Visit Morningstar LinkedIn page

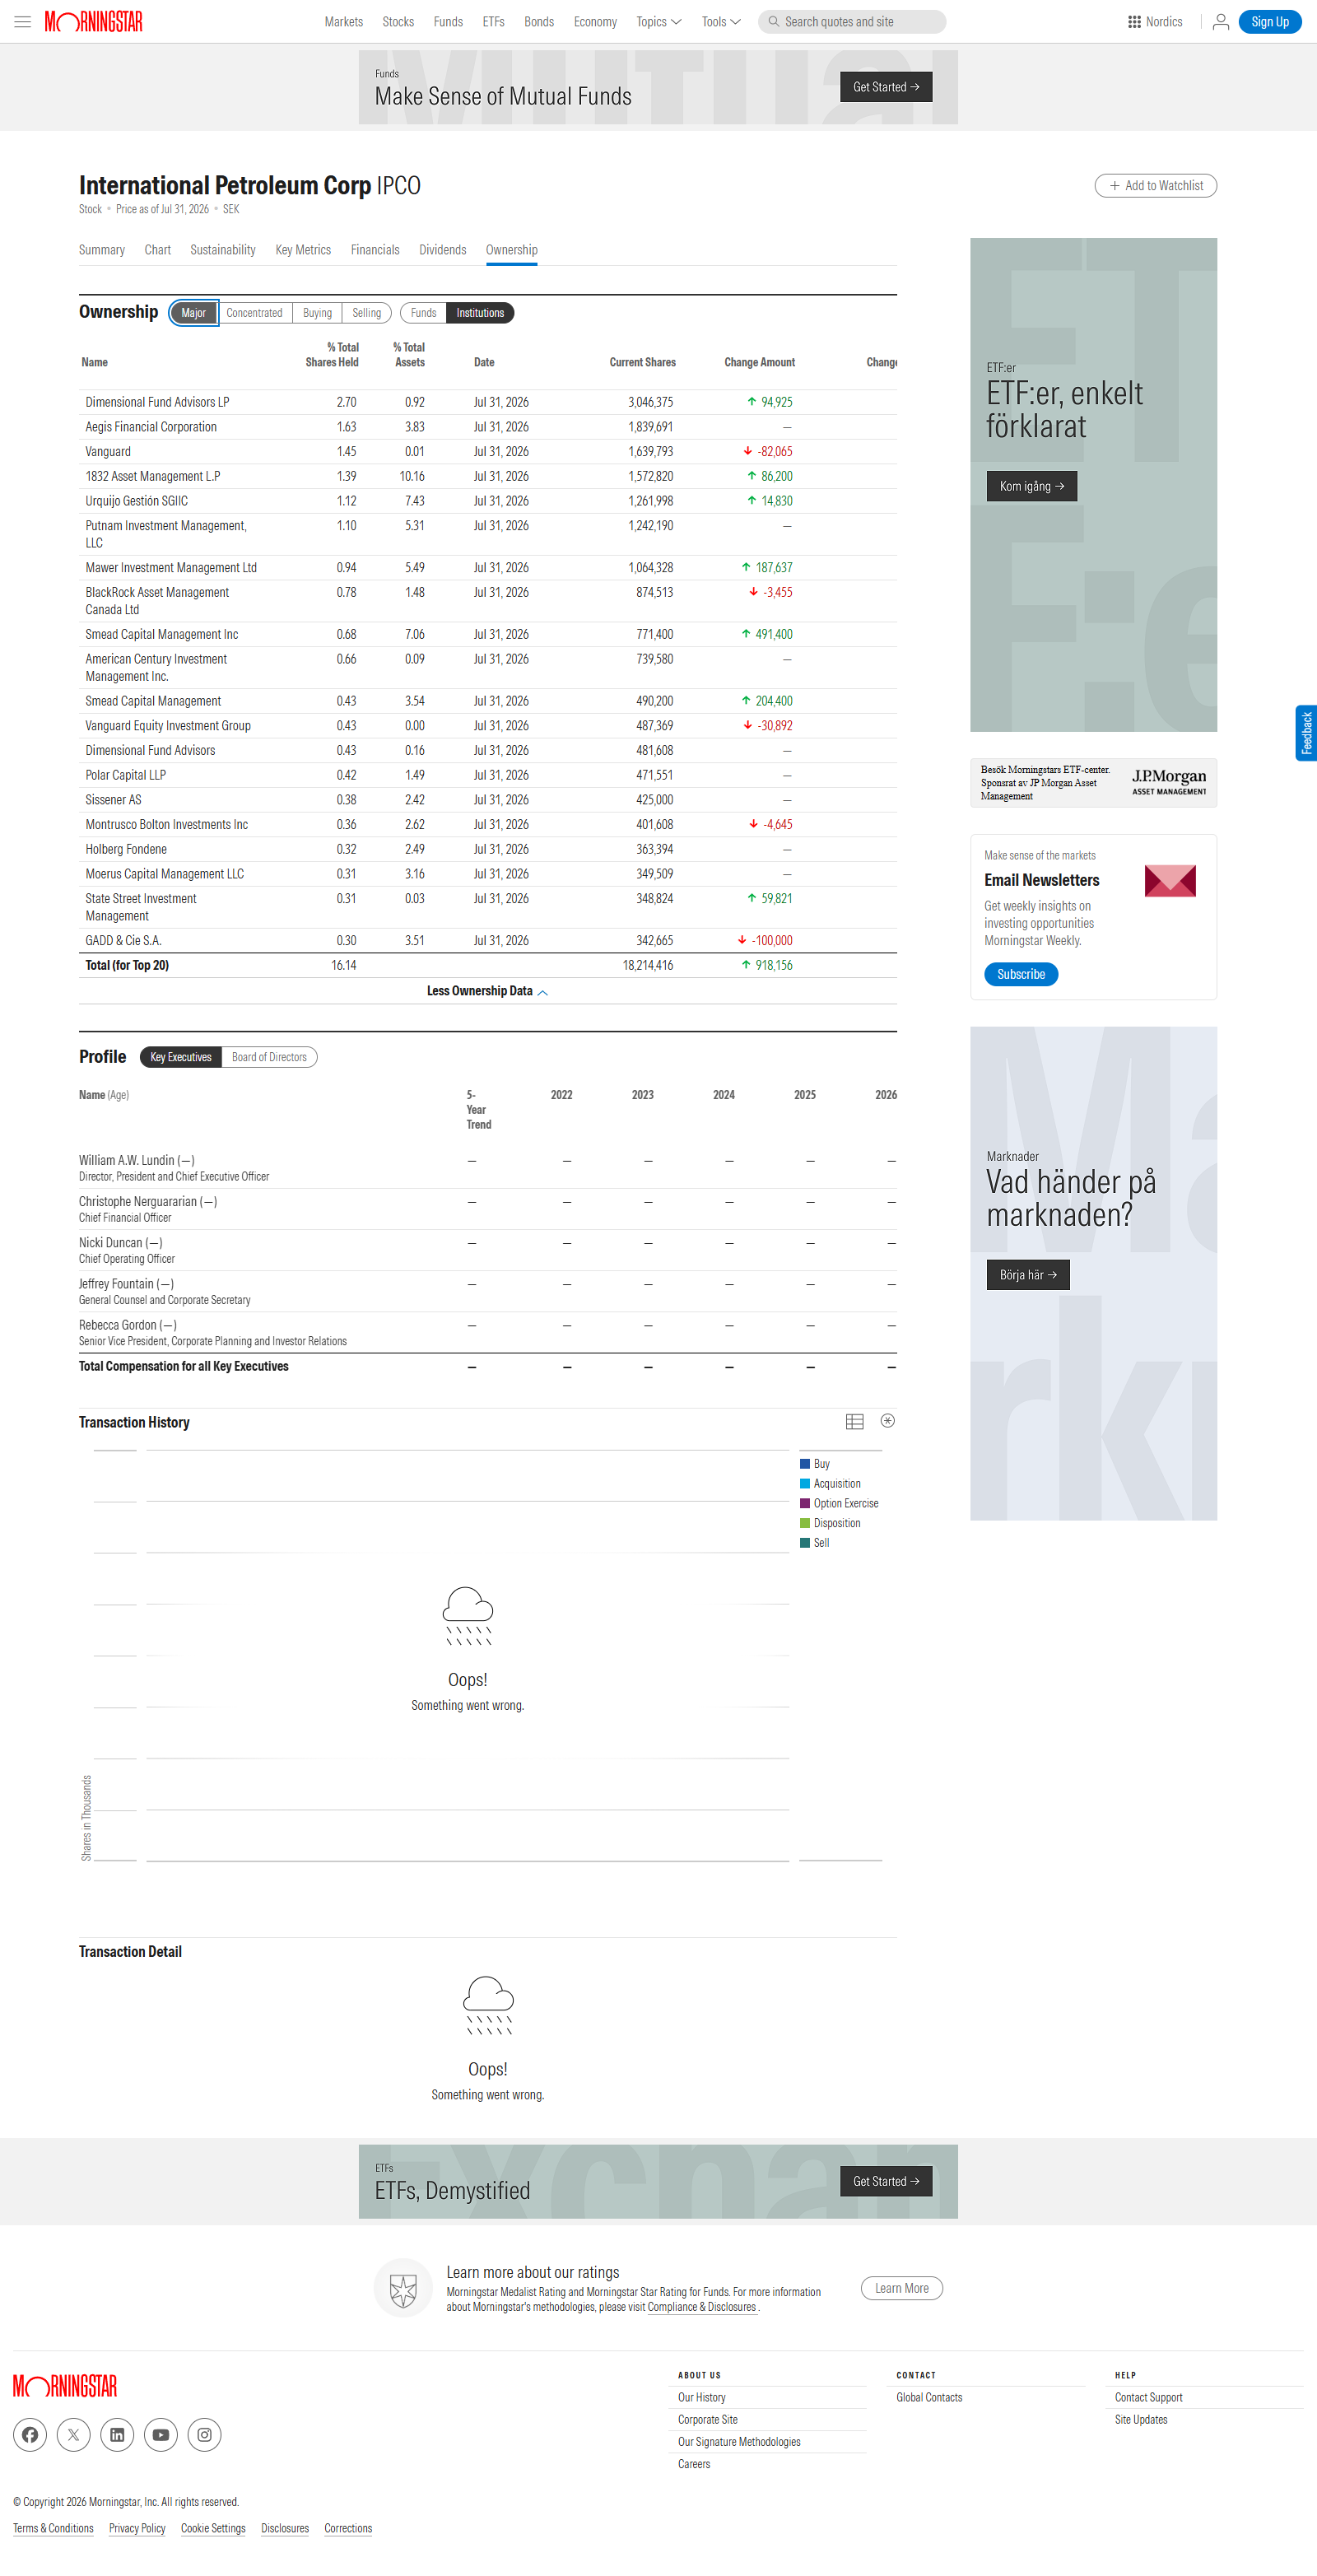pos(117,2434)
